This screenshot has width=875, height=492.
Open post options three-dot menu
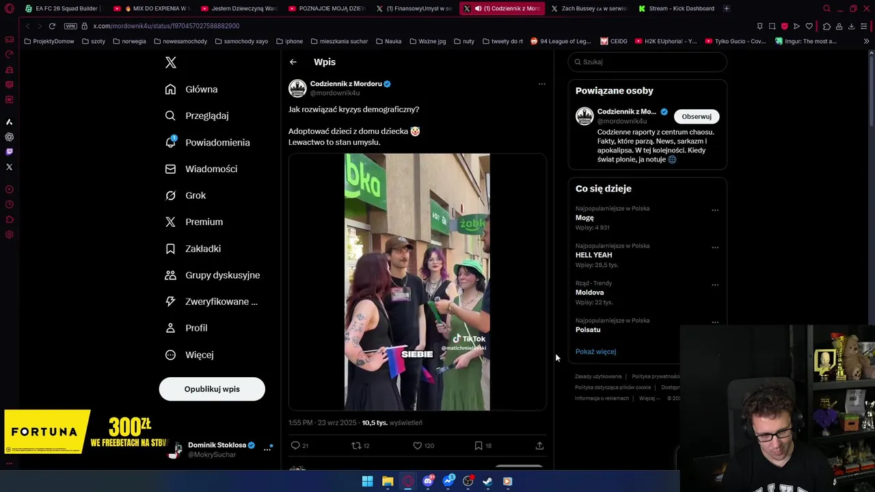(541, 84)
